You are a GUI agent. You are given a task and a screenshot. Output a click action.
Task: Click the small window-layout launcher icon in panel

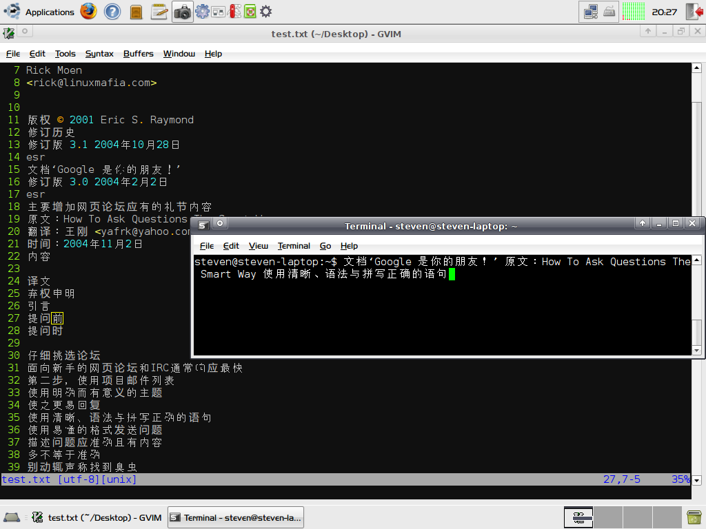click(219, 12)
